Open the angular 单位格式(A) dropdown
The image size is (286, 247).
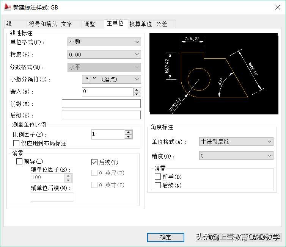point(236,142)
